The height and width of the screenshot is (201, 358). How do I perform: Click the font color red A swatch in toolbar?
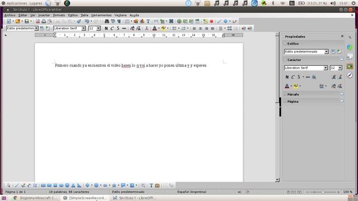(154, 28)
